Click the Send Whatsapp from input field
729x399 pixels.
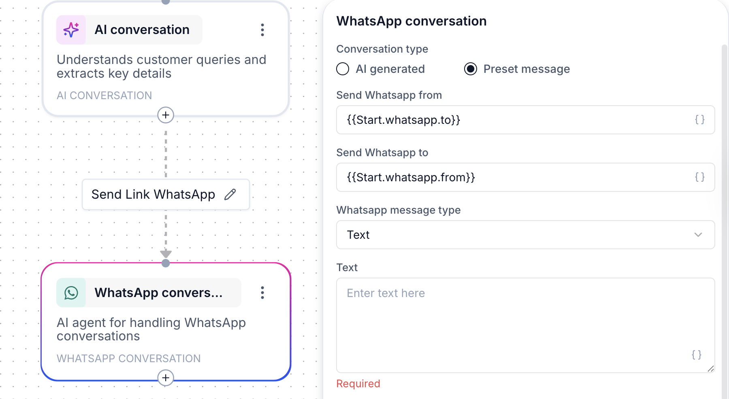coord(526,120)
